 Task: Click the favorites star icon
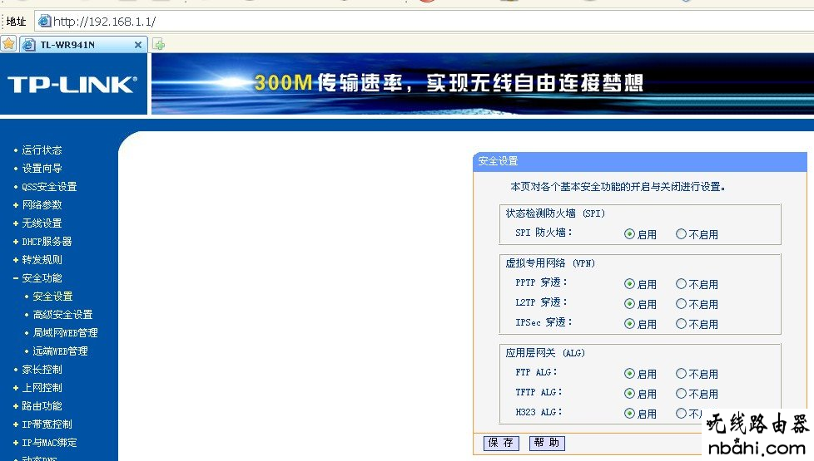(x=9, y=44)
